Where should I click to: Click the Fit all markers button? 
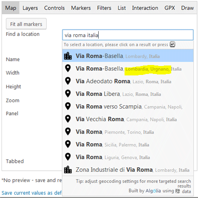[26, 24]
